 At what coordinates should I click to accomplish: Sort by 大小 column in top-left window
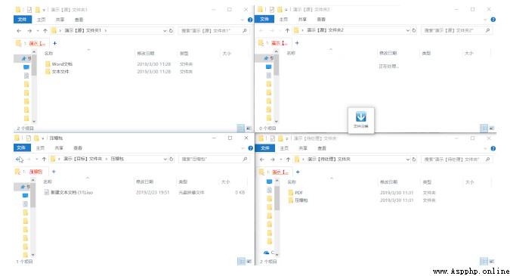[227, 54]
